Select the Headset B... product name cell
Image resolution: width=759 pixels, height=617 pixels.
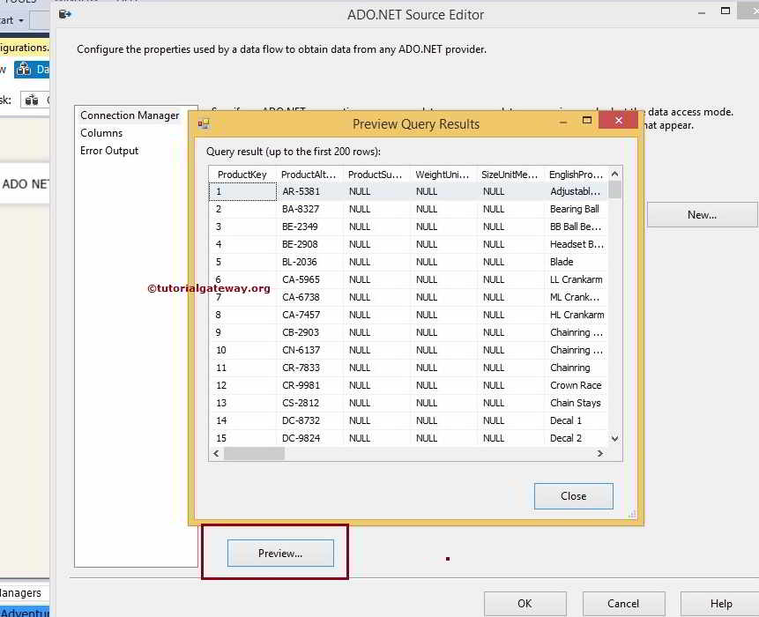(576, 244)
